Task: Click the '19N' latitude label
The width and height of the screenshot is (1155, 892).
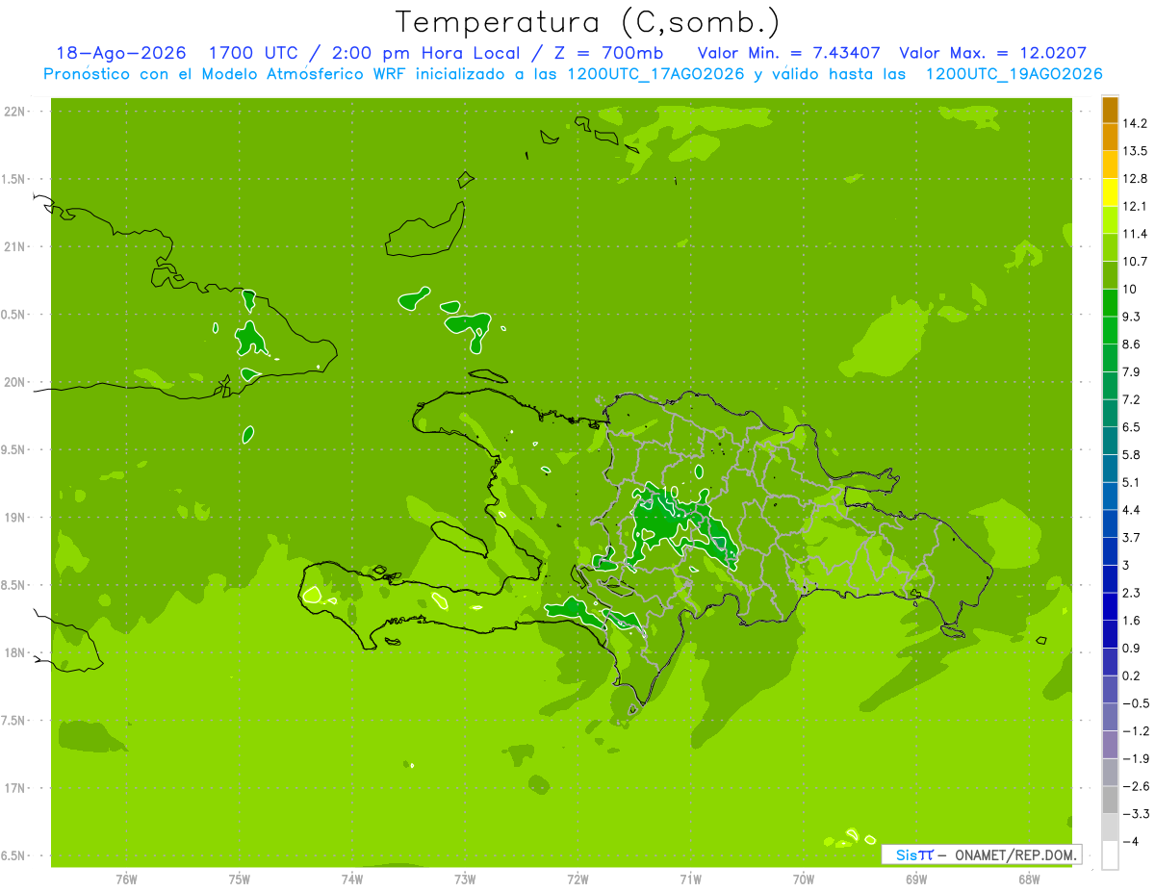Action: coord(14,518)
